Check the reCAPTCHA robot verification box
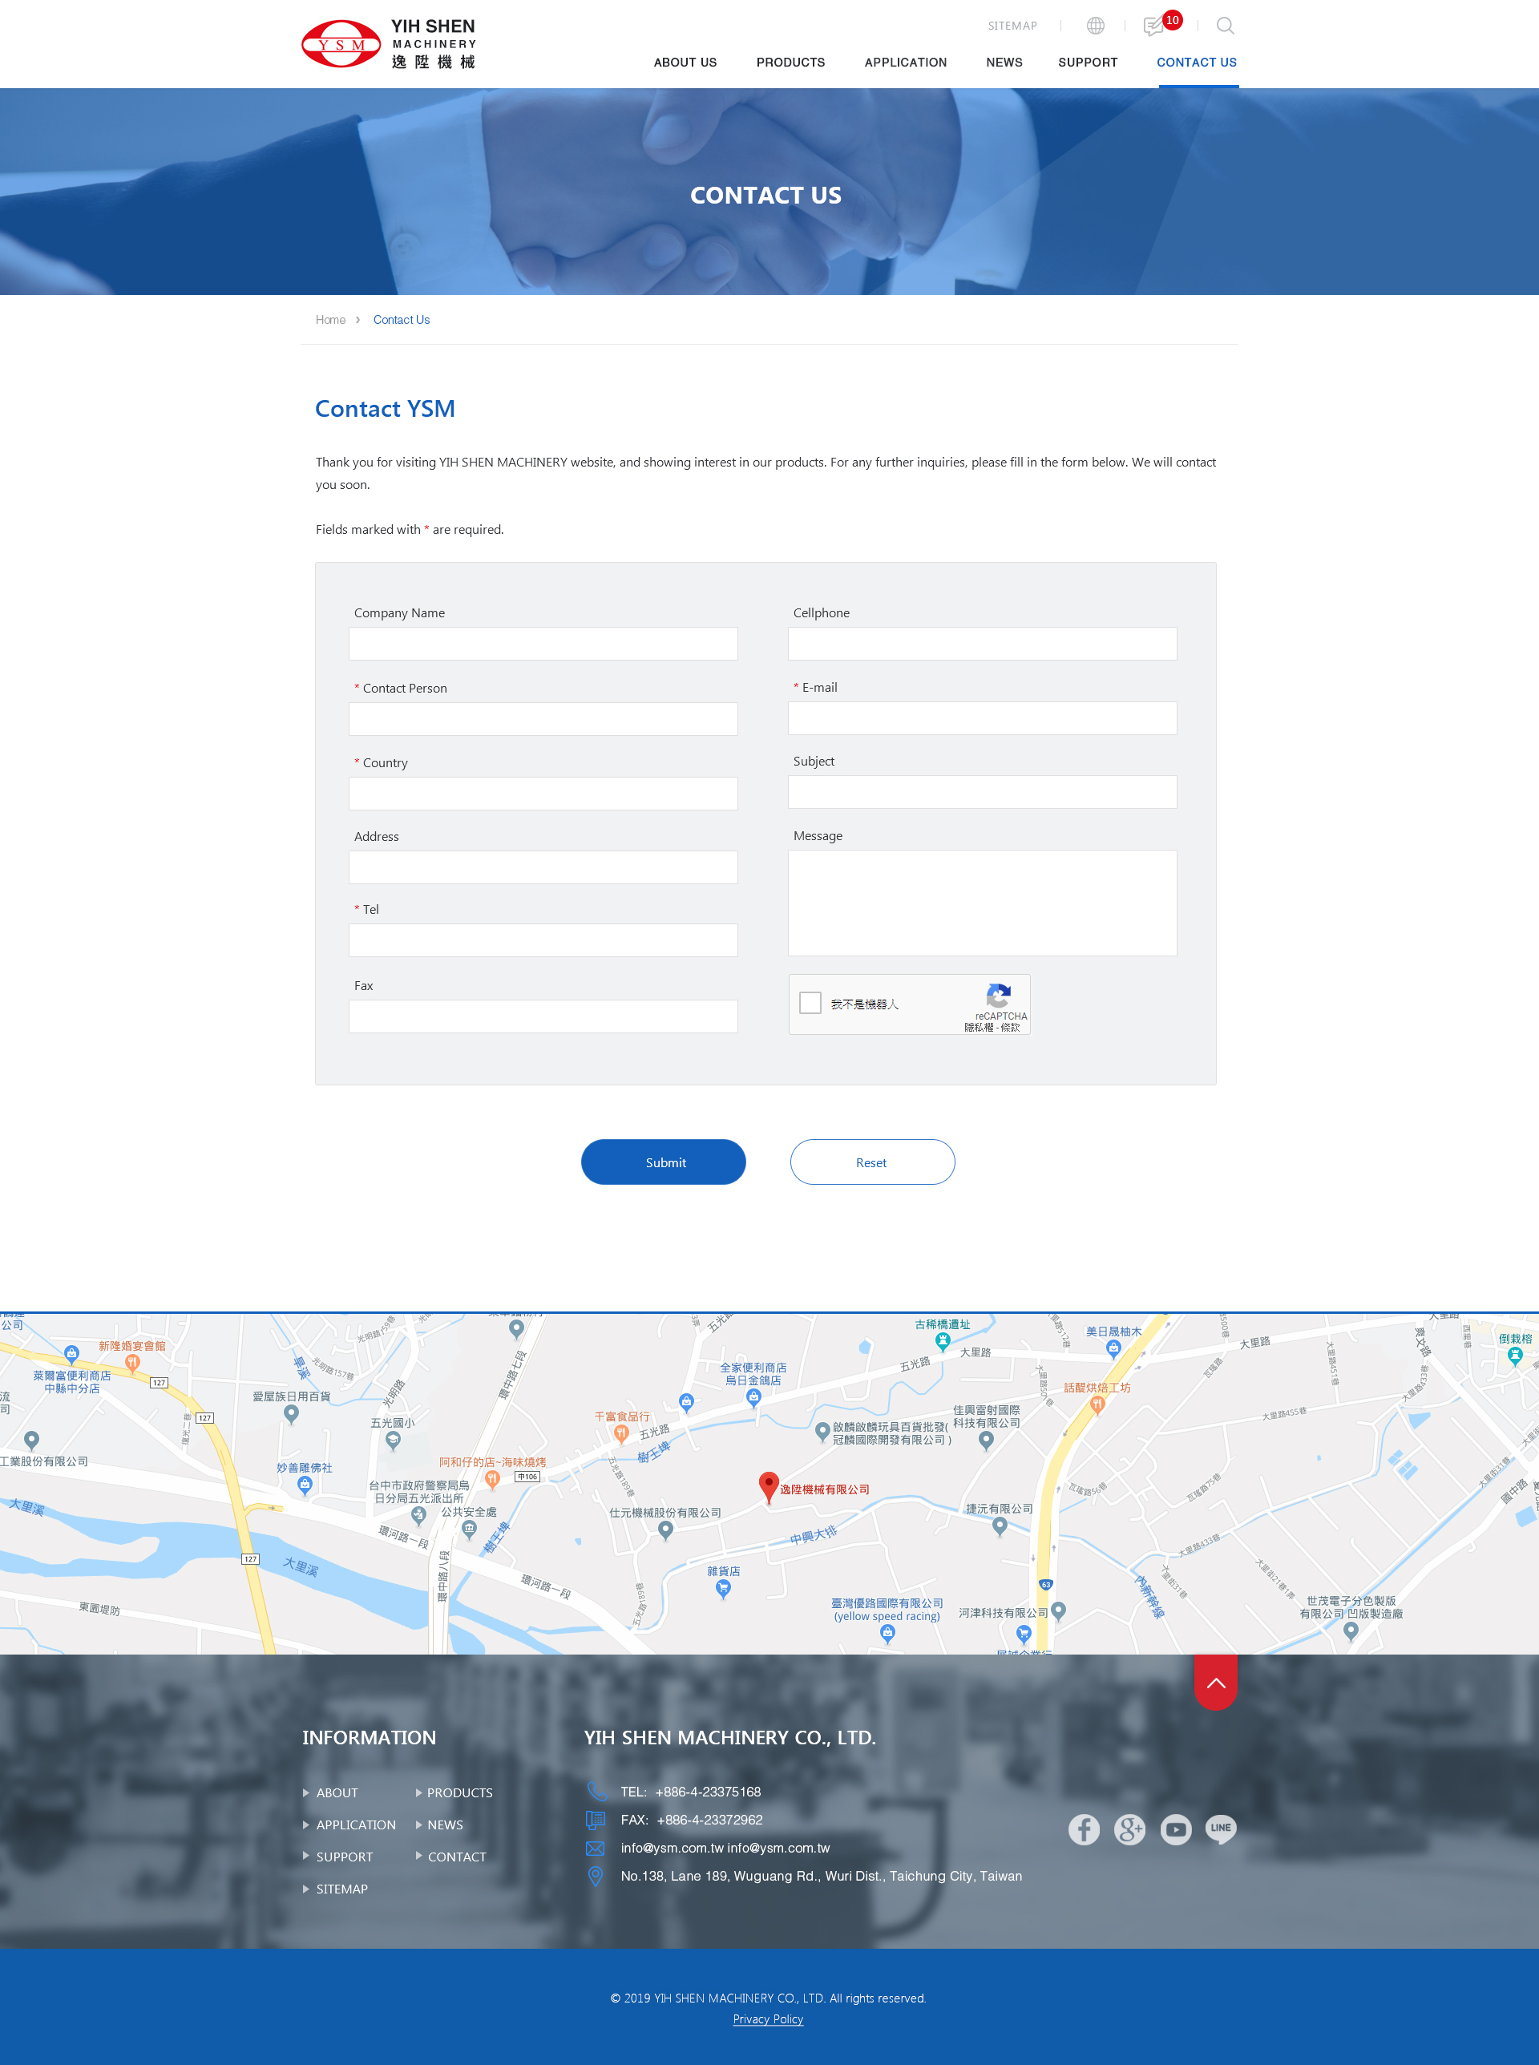This screenshot has height=2065, width=1539. tap(810, 1003)
